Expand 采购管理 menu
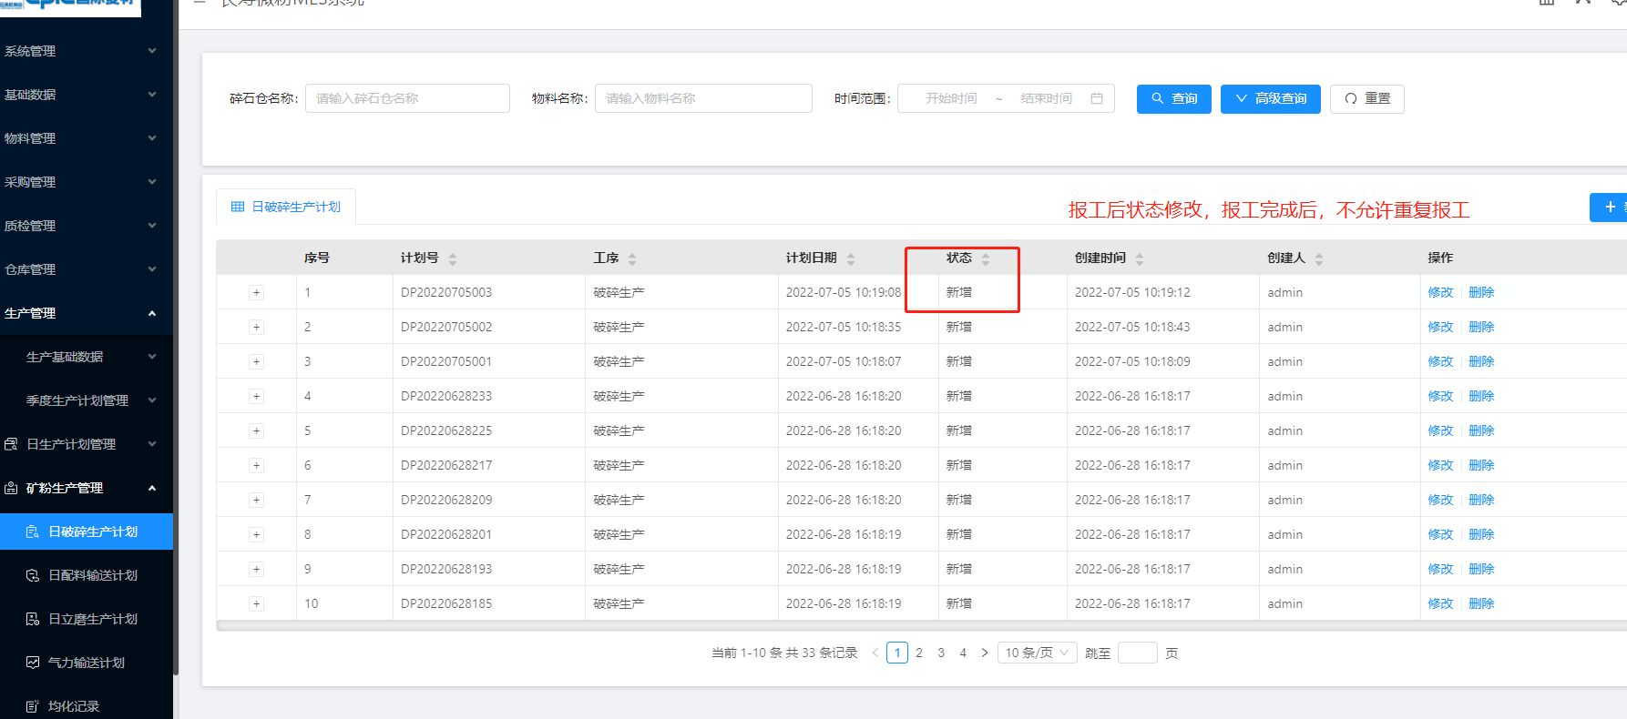The image size is (1627, 719). [87, 182]
